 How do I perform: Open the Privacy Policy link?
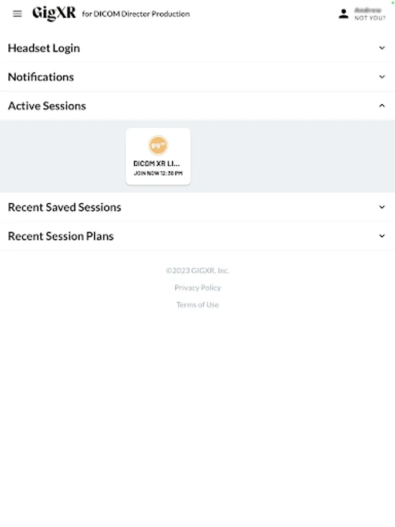[x=198, y=288]
